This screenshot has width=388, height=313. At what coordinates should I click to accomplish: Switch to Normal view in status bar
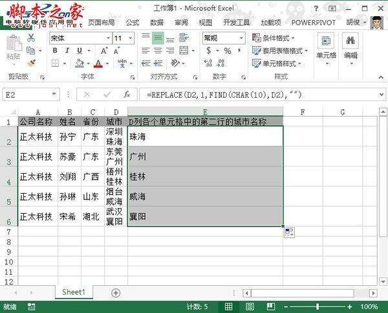(228, 307)
